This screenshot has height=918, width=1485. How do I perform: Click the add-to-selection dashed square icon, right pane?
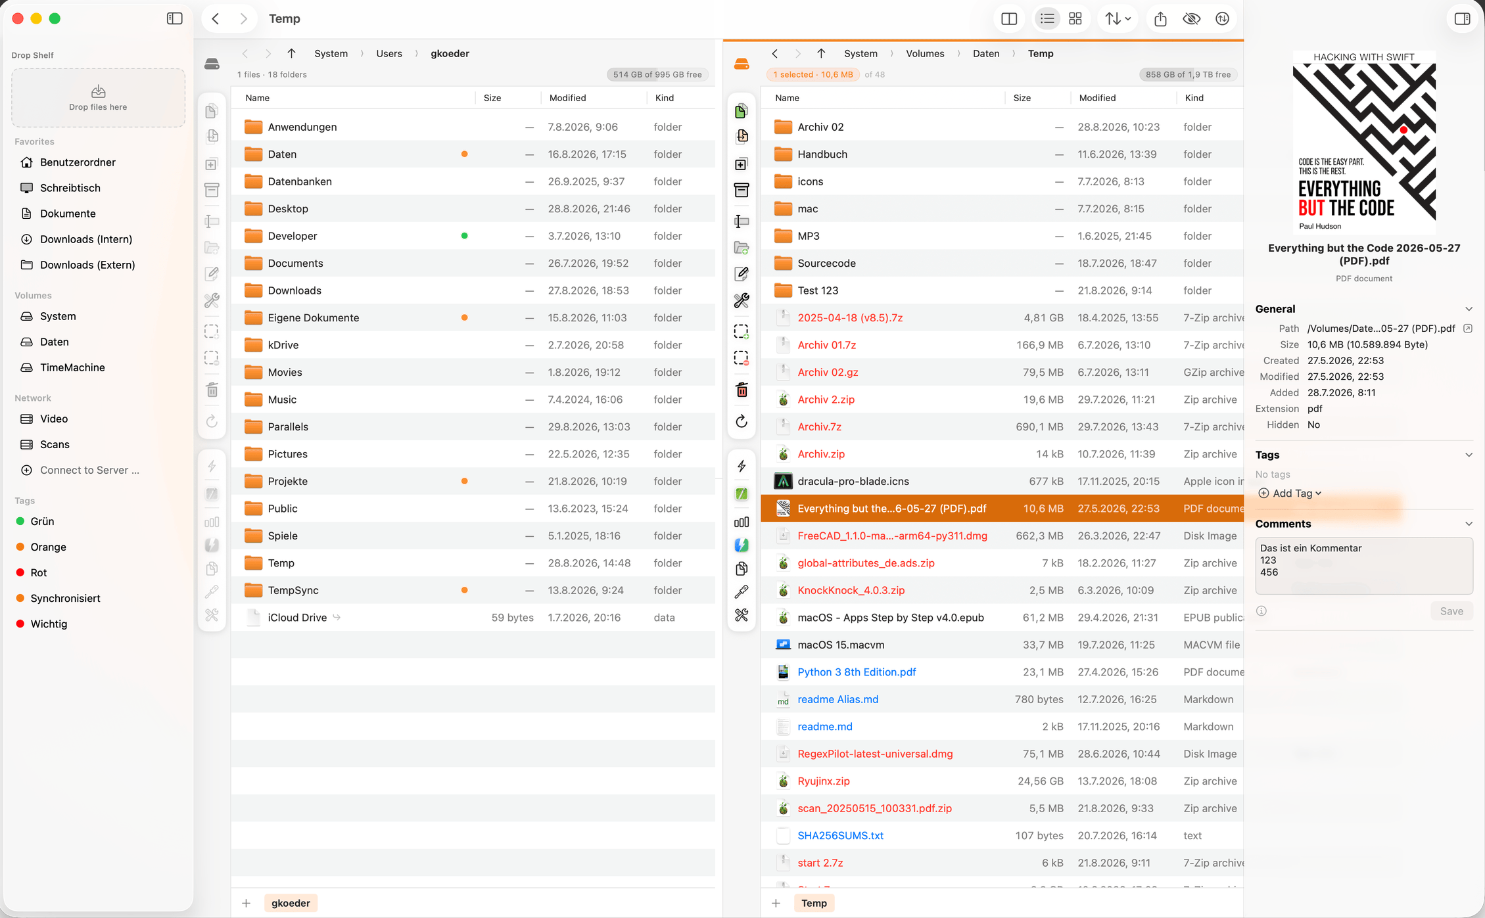point(742,332)
